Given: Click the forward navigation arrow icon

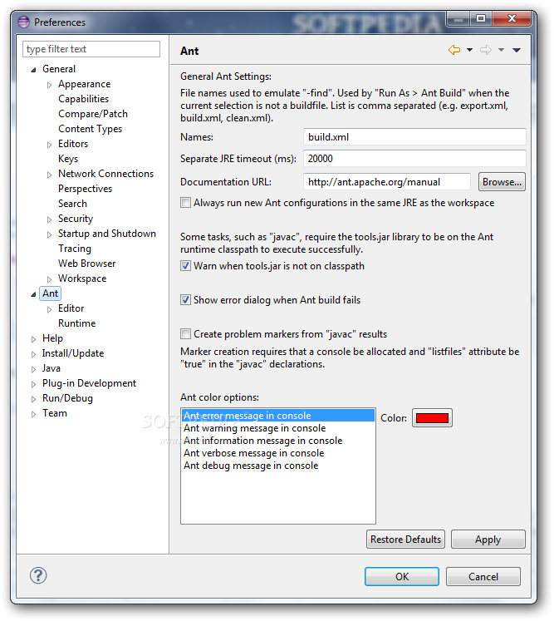Looking at the screenshot, I should click(486, 50).
